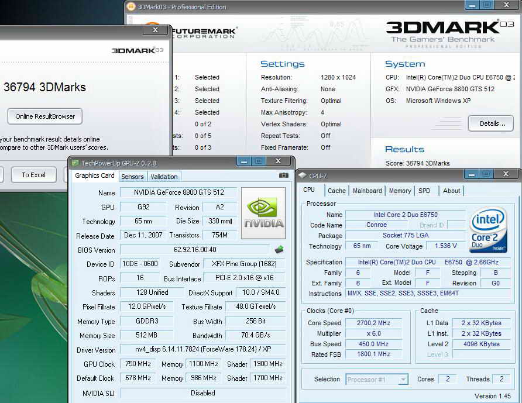The height and width of the screenshot is (403, 522).
Task: Click the Core Voltage value 1.536 V
Action: 446,246
